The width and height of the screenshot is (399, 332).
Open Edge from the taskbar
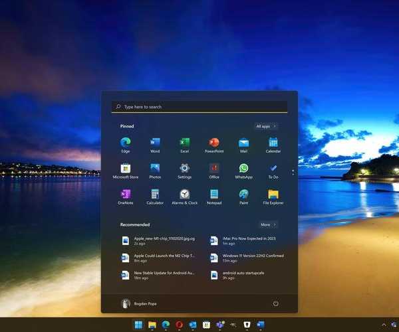pyautogui.click(x=166, y=325)
